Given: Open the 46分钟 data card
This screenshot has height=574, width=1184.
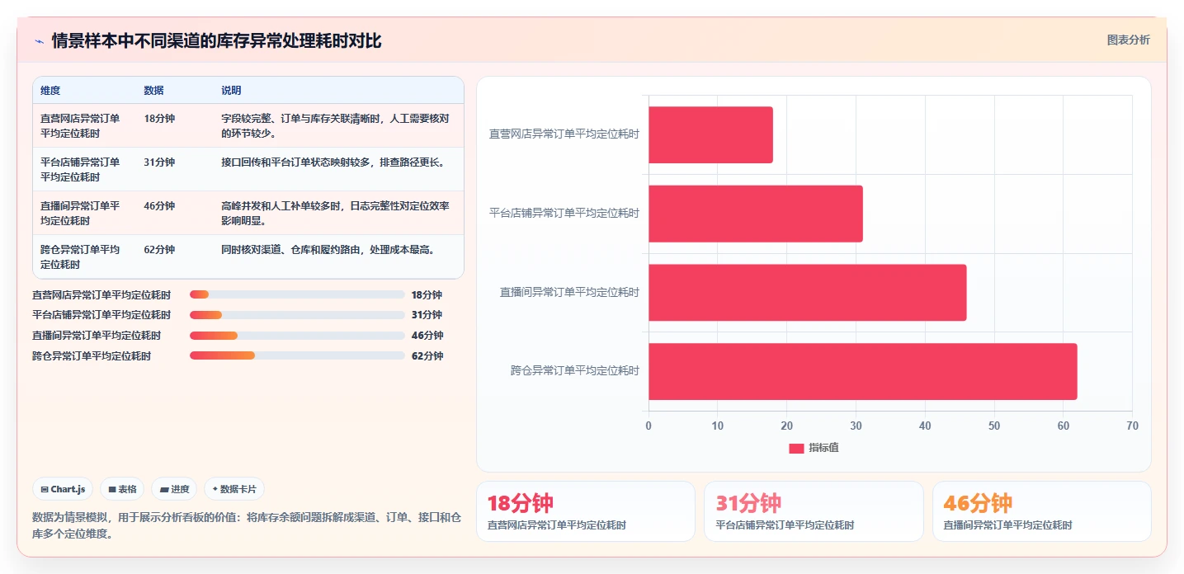Looking at the screenshot, I should [x=1041, y=511].
